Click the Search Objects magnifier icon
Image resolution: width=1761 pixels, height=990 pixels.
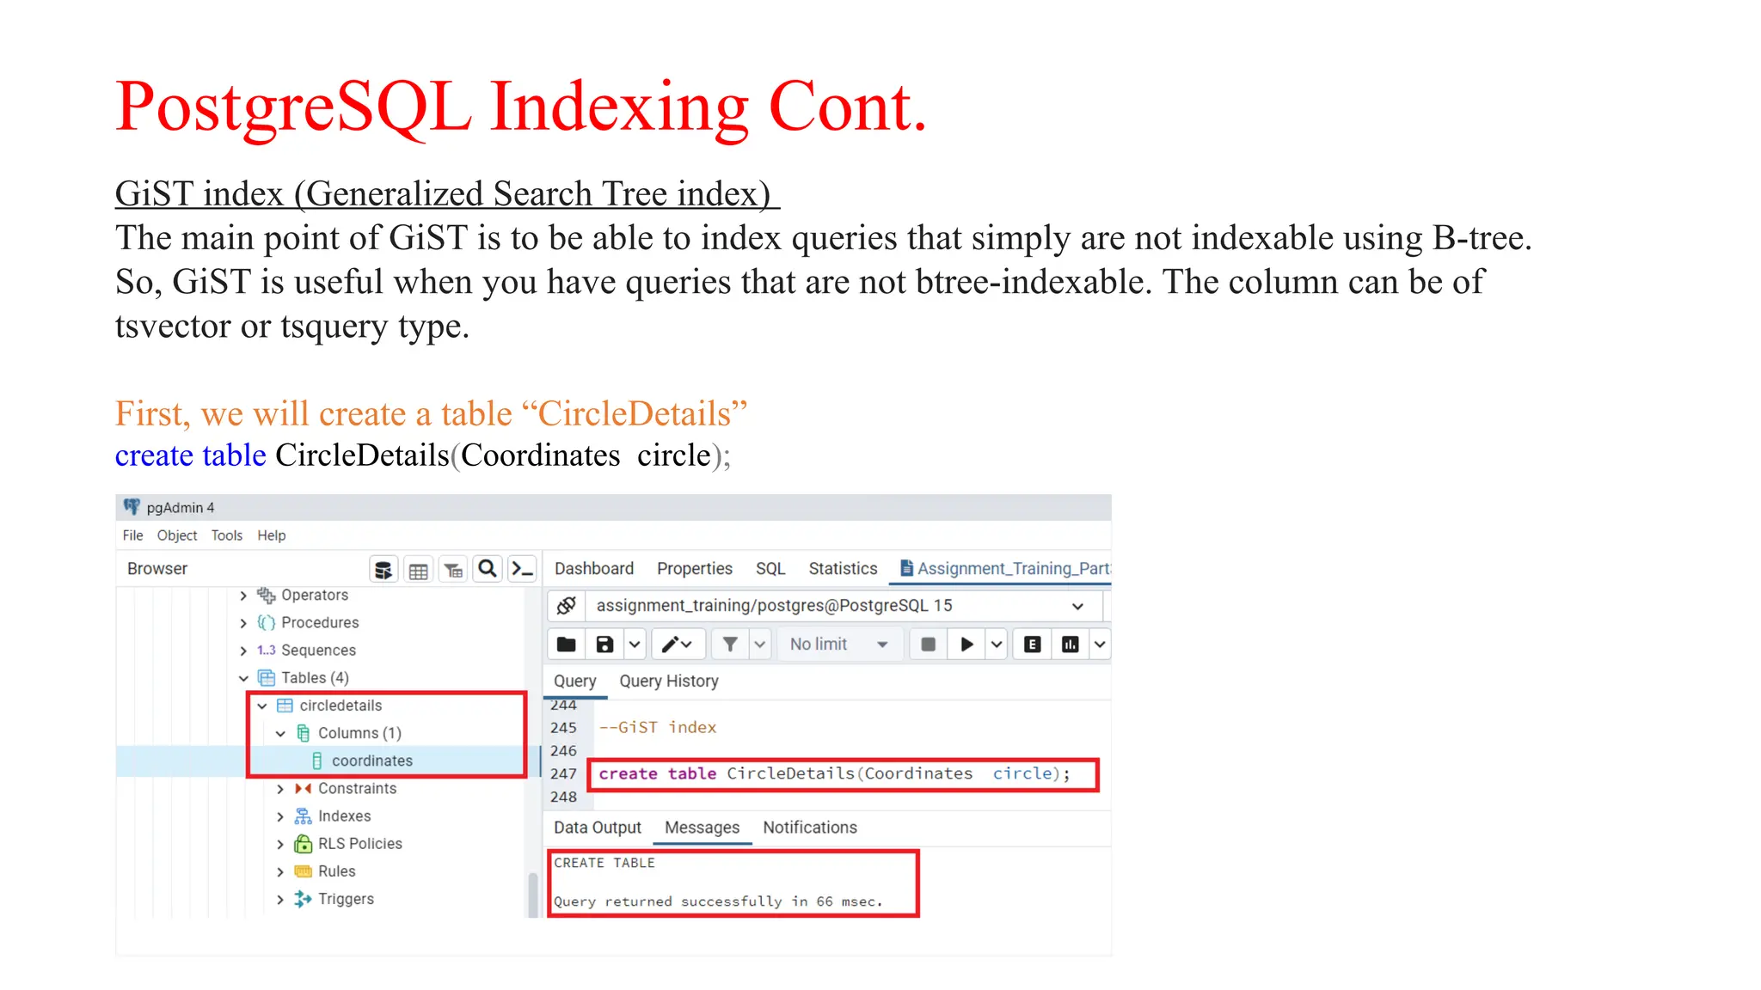point(488,569)
